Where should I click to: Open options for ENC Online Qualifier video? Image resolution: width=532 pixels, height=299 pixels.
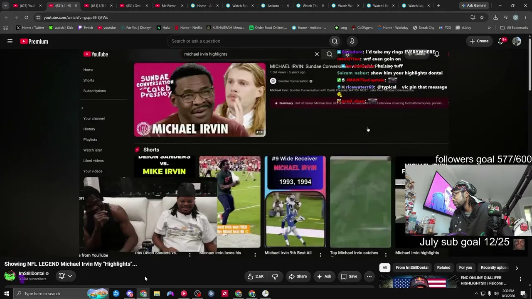(x=520, y=279)
